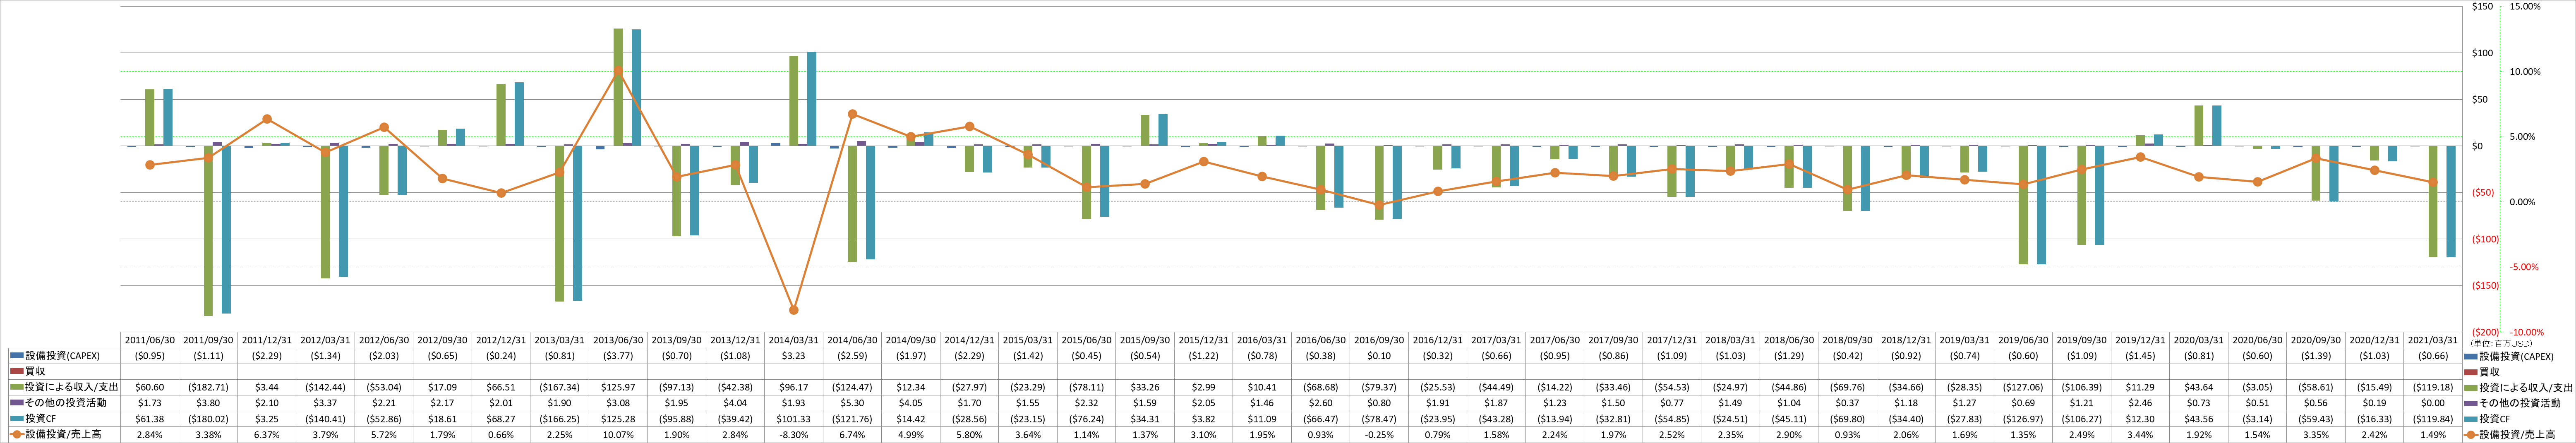
Task: Click the 2016/09/30 column header
Action: click(1378, 340)
